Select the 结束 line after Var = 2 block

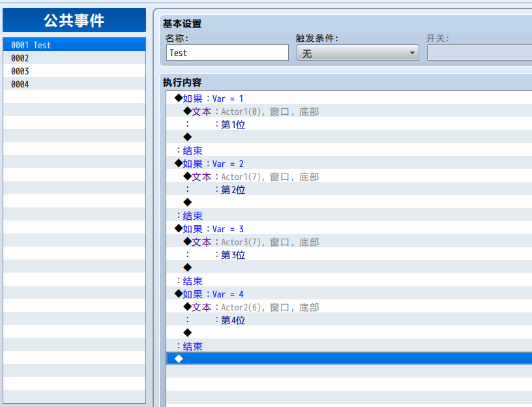coord(349,215)
